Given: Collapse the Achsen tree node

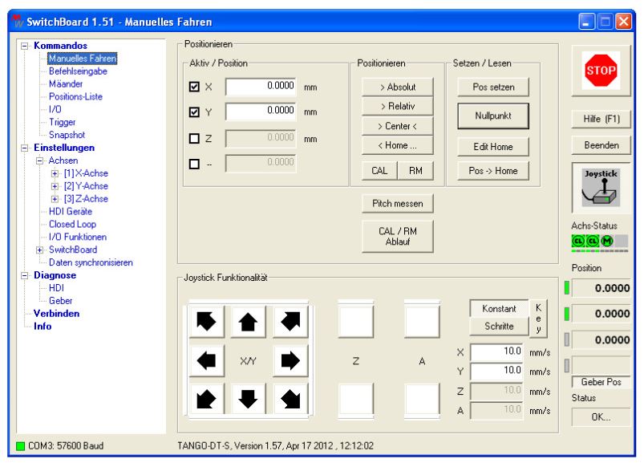Looking at the screenshot, I should (x=41, y=160).
